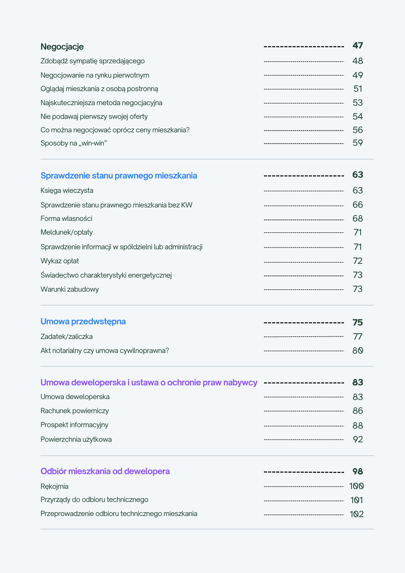Click Negocjowanie na rynku pierwotnym entry

pyautogui.click(x=95, y=75)
